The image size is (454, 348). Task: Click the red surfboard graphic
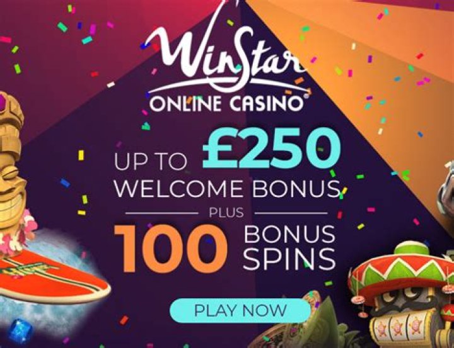[52, 277]
